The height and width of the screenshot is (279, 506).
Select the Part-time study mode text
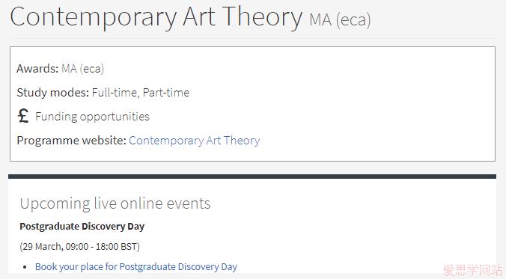point(166,93)
